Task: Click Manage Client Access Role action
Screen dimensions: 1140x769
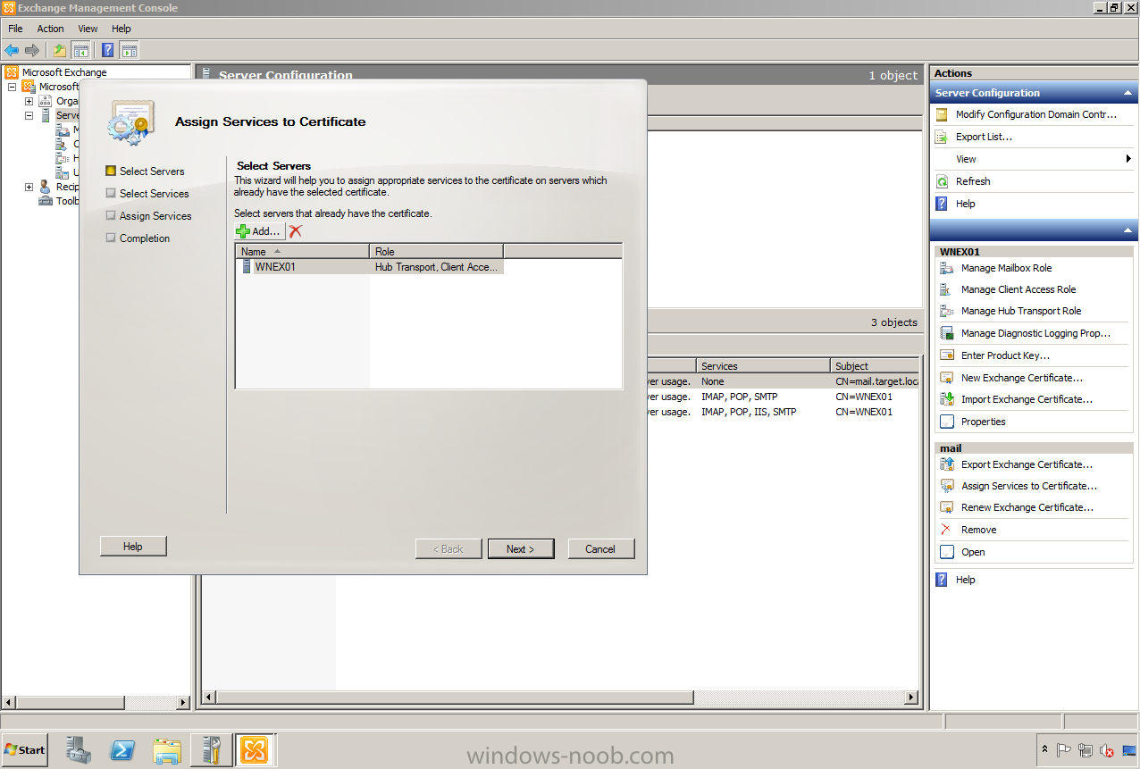Action: pos(1018,289)
